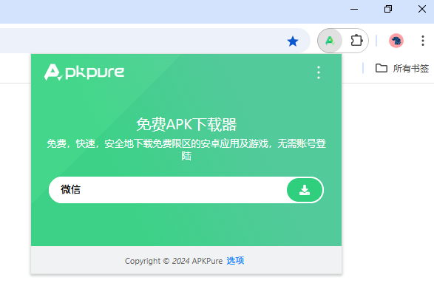Image resolution: width=434 pixels, height=303 pixels.
Task: Open APKPure popup three-dot menu
Action: coord(319,72)
